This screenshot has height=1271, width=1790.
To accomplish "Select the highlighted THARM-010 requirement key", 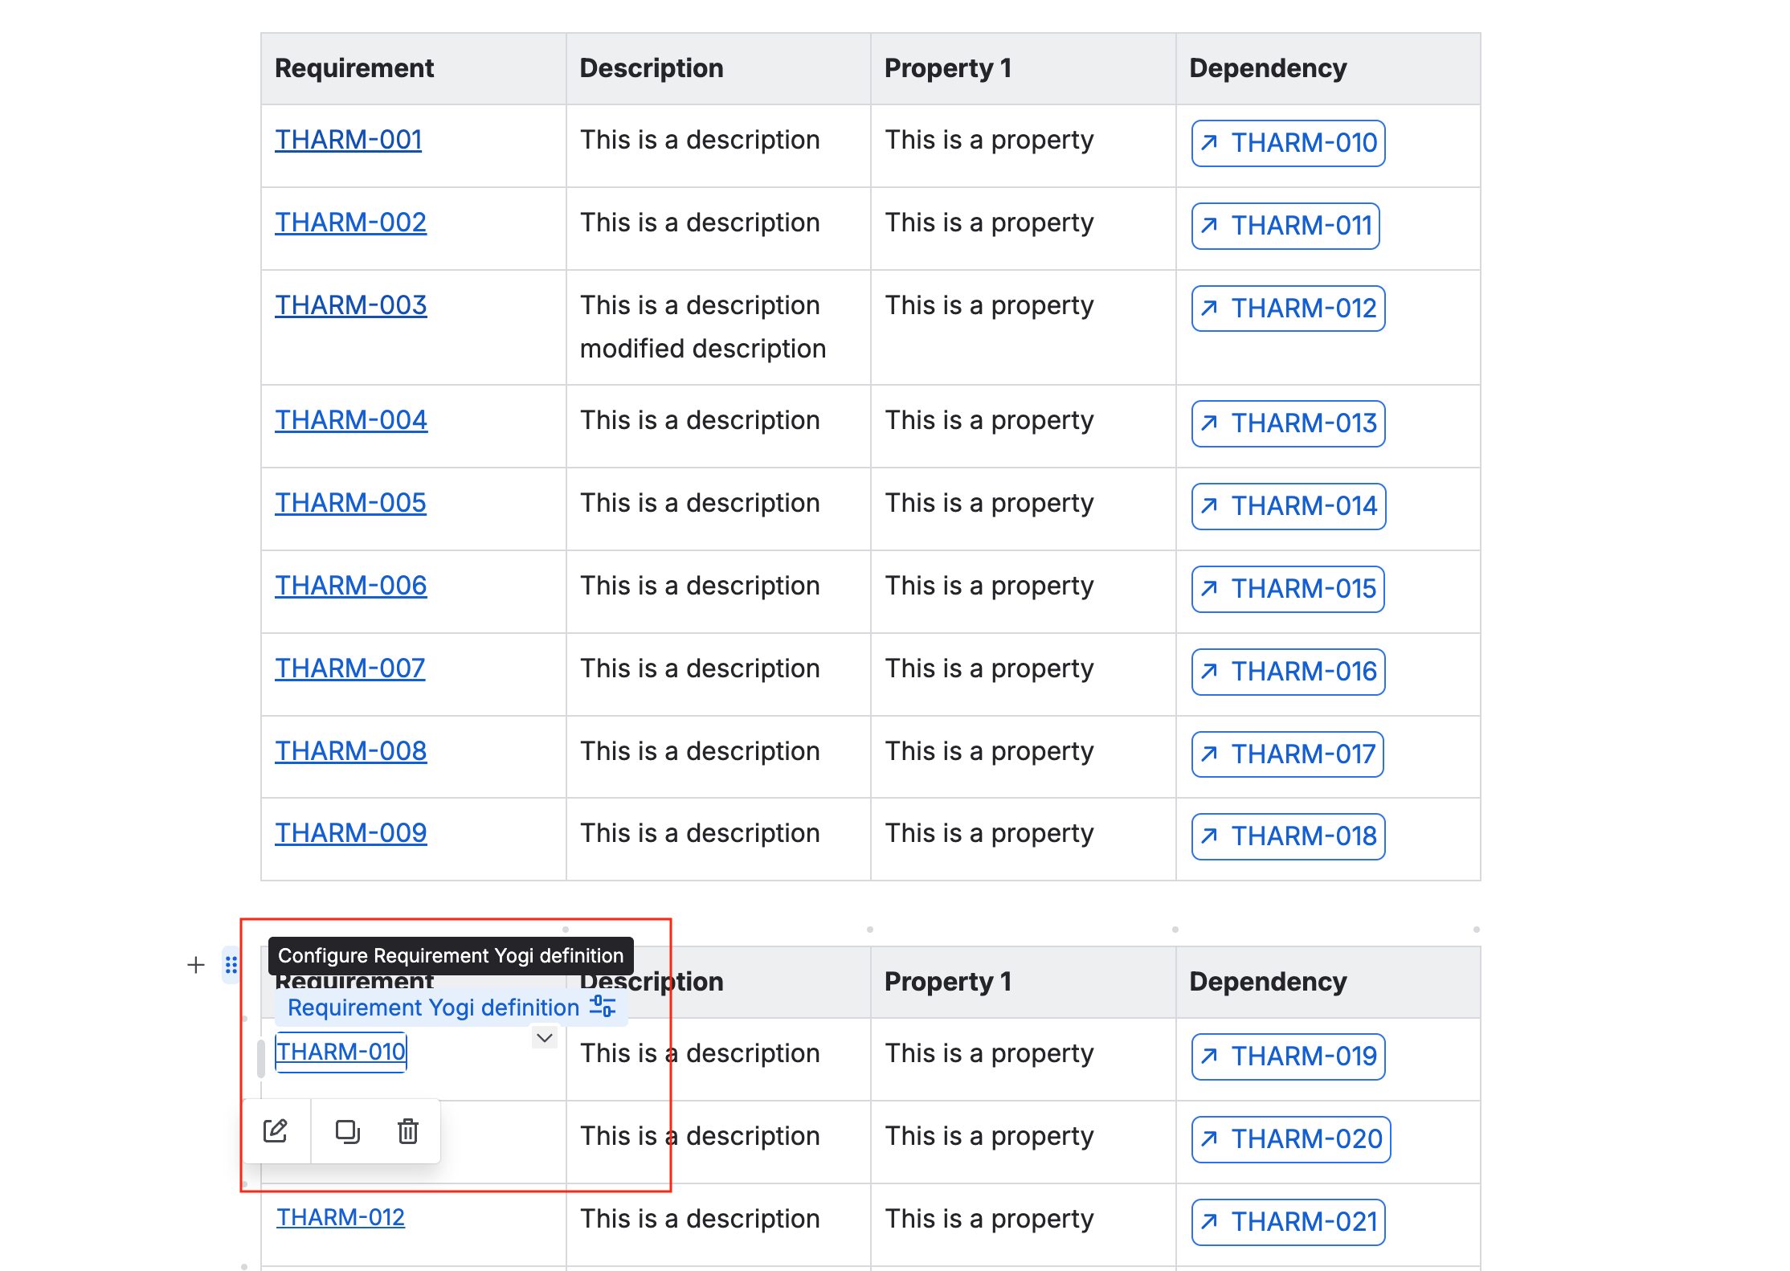I will [341, 1052].
